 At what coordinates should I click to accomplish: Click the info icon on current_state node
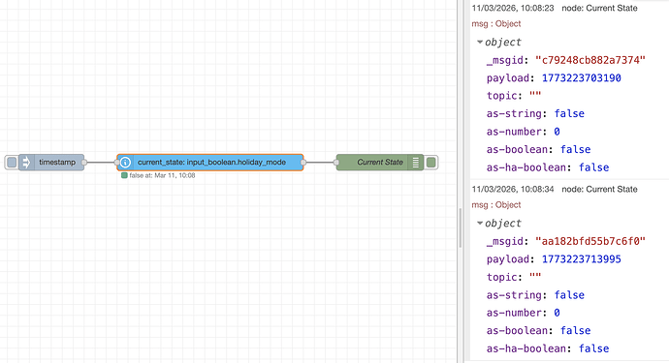tap(125, 163)
